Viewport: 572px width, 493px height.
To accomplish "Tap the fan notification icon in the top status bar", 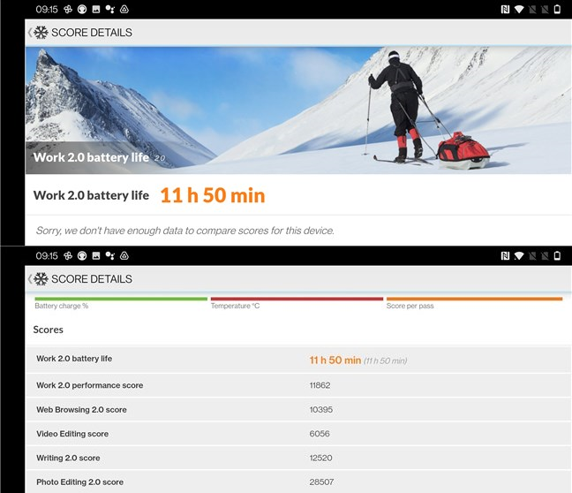I will point(68,10).
